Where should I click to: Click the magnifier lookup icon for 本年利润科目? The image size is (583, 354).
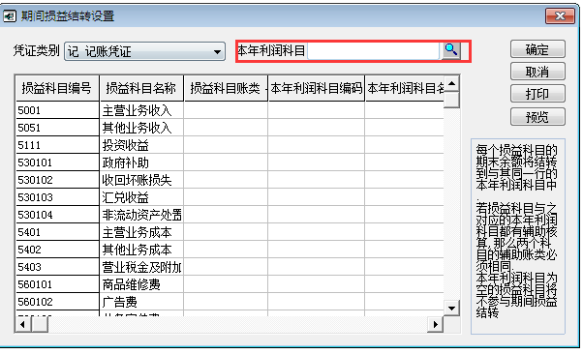pos(451,50)
